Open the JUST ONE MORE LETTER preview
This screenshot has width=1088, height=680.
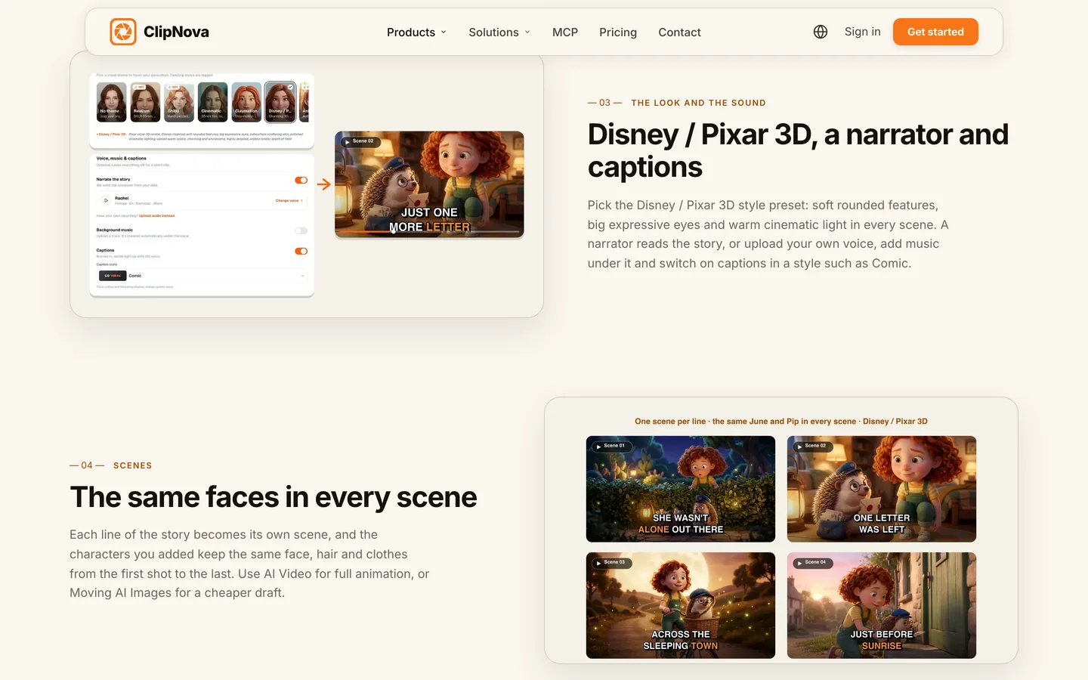click(429, 184)
